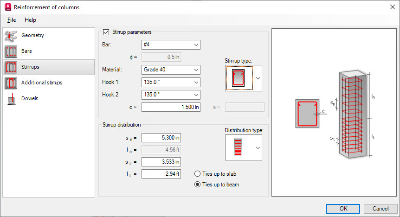Expand the Bar size dropdown

(171, 45)
